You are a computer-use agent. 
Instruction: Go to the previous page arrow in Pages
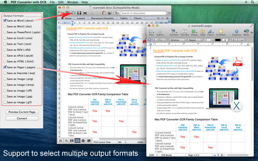[x=215, y=155]
